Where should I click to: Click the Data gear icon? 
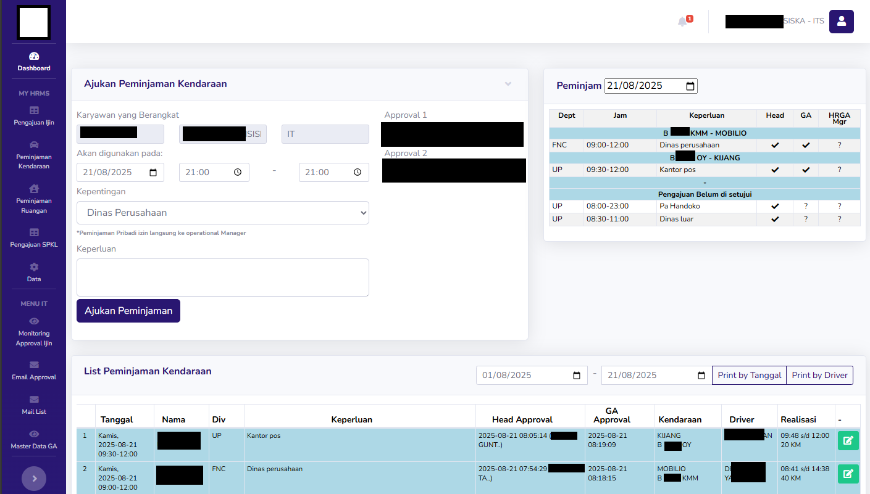click(x=34, y=267)
